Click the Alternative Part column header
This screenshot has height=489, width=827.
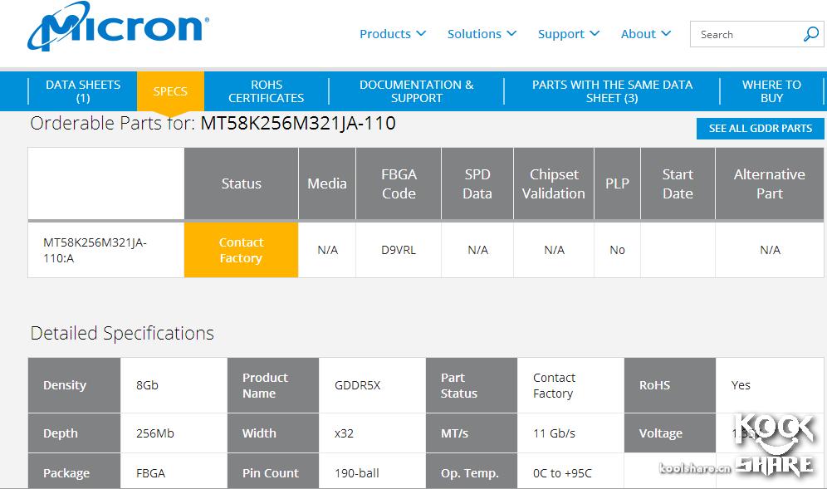(769, 183)
